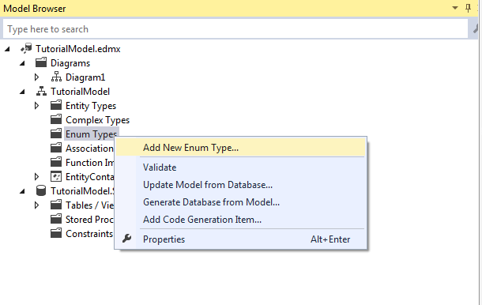Click the TutorialModel.edmx file icon
The width and height of the screenshot is (482, 305).
point(26,48)
